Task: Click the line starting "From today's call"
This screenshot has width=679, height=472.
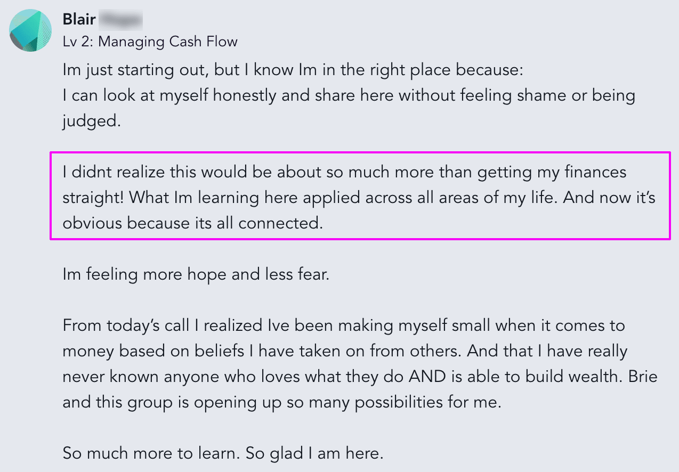Action: (x=344, y=325)
